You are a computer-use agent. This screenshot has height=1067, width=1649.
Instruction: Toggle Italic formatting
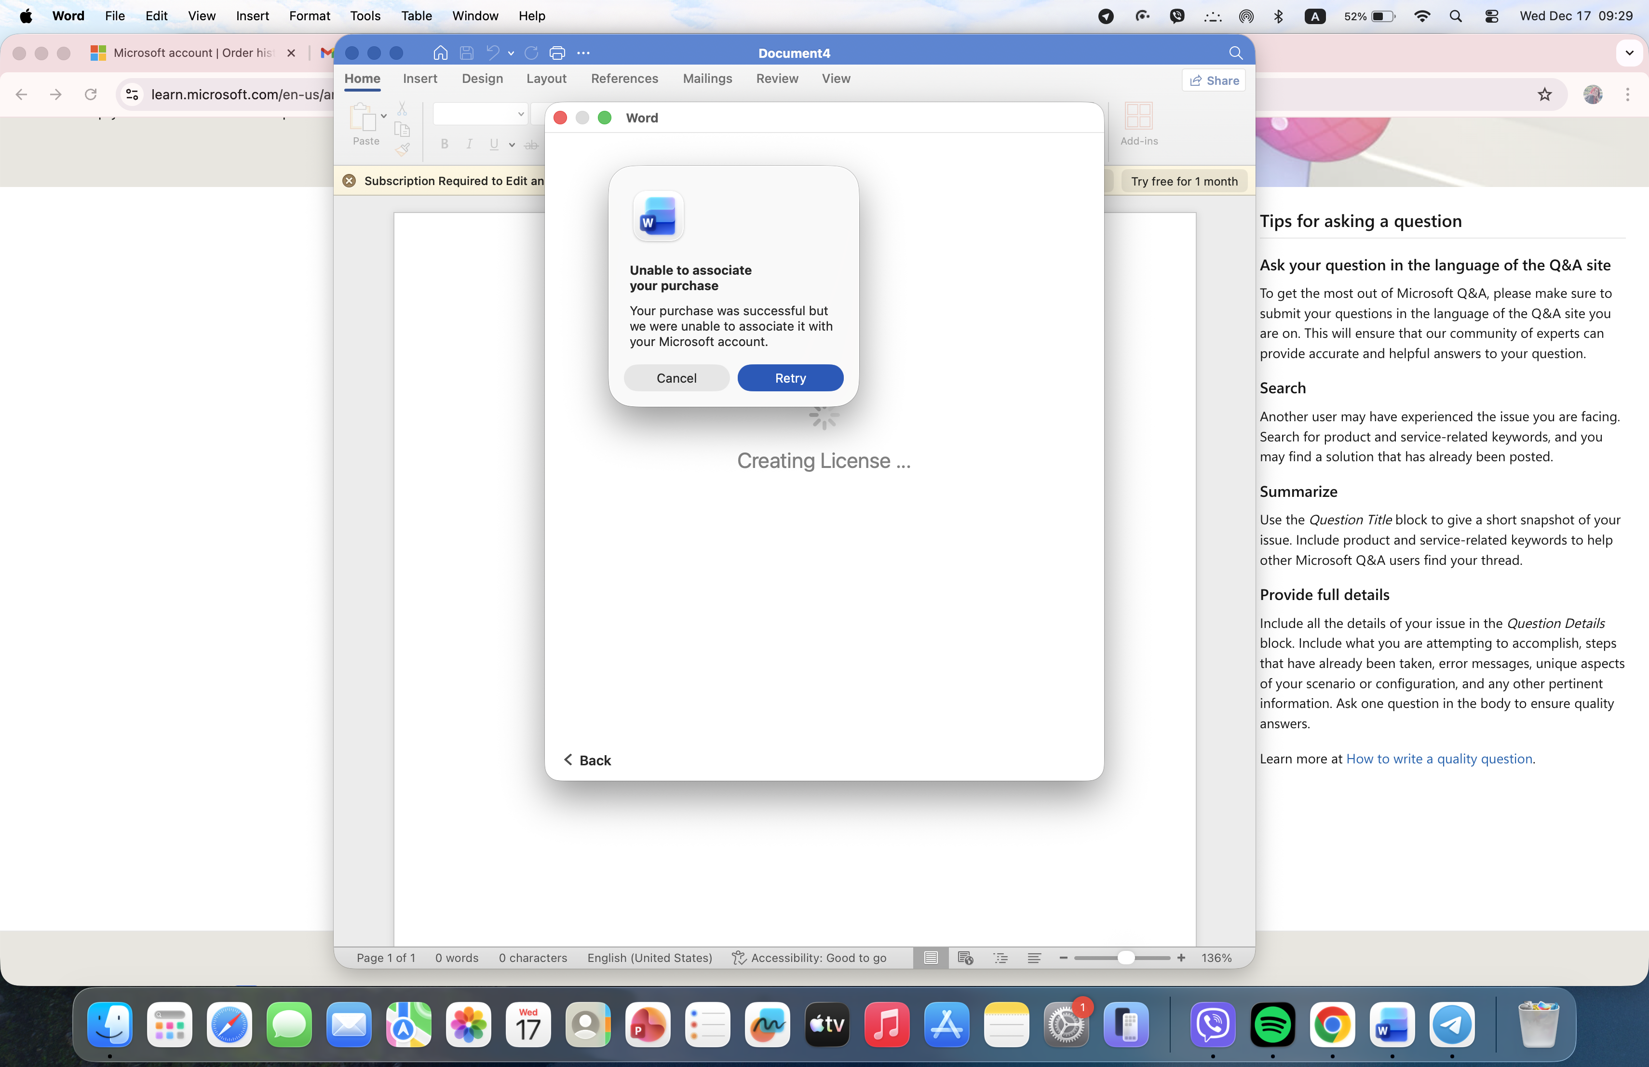[469, 144]
